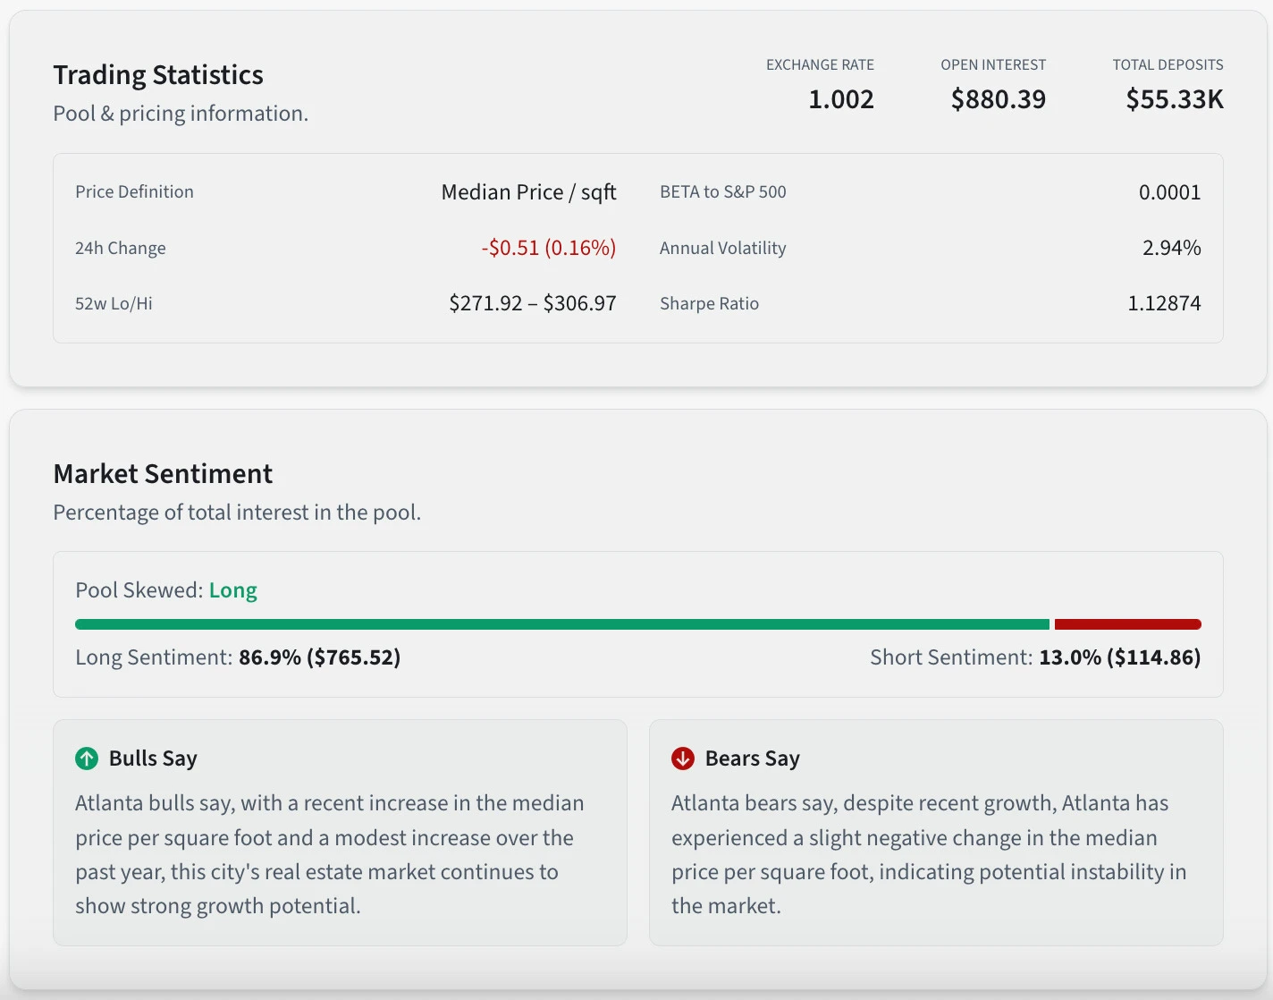
Task: Click the Market Sentiment heading
Action: [x=163, y=474]
